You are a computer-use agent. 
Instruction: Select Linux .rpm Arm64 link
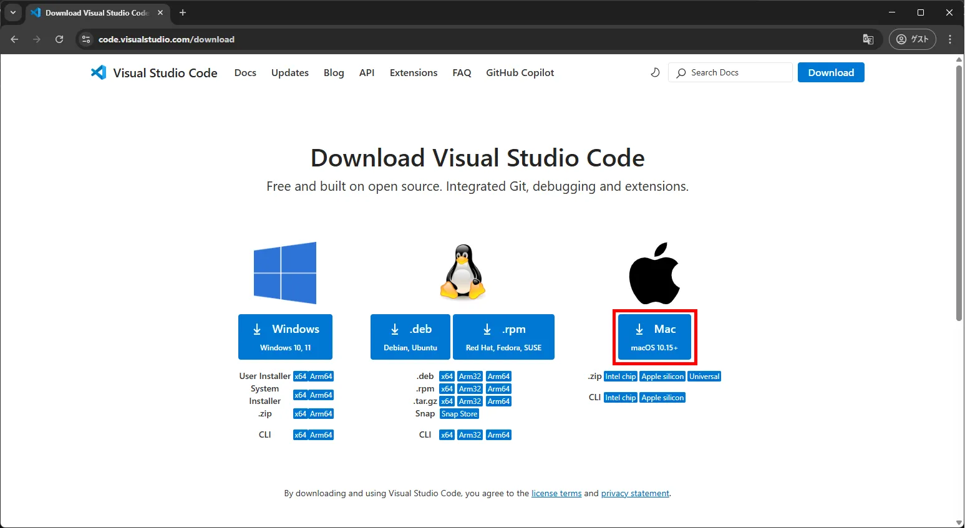(498, 389)
